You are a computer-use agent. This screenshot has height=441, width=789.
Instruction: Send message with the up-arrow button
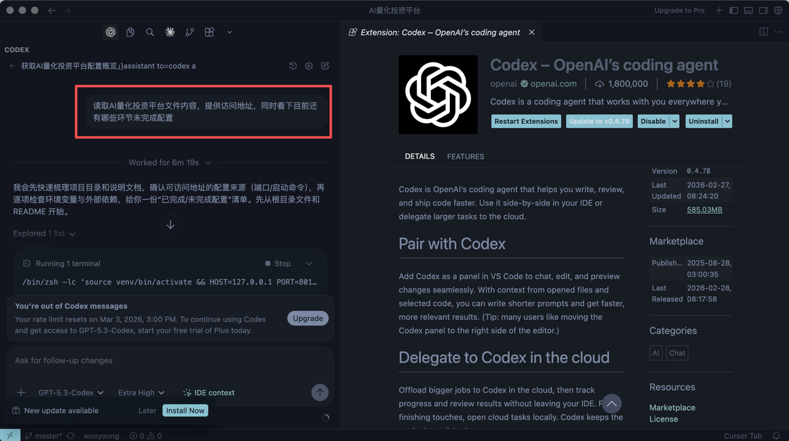coord(319,392)
